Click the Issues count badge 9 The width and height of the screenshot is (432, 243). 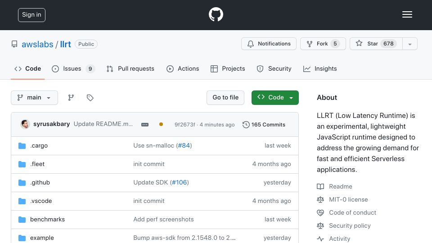pyautogui.click(x=90, y=68)
